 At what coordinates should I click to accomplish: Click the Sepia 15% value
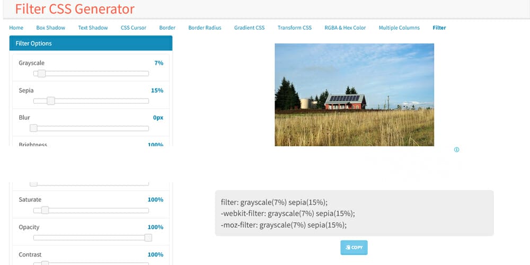point(157,90)
